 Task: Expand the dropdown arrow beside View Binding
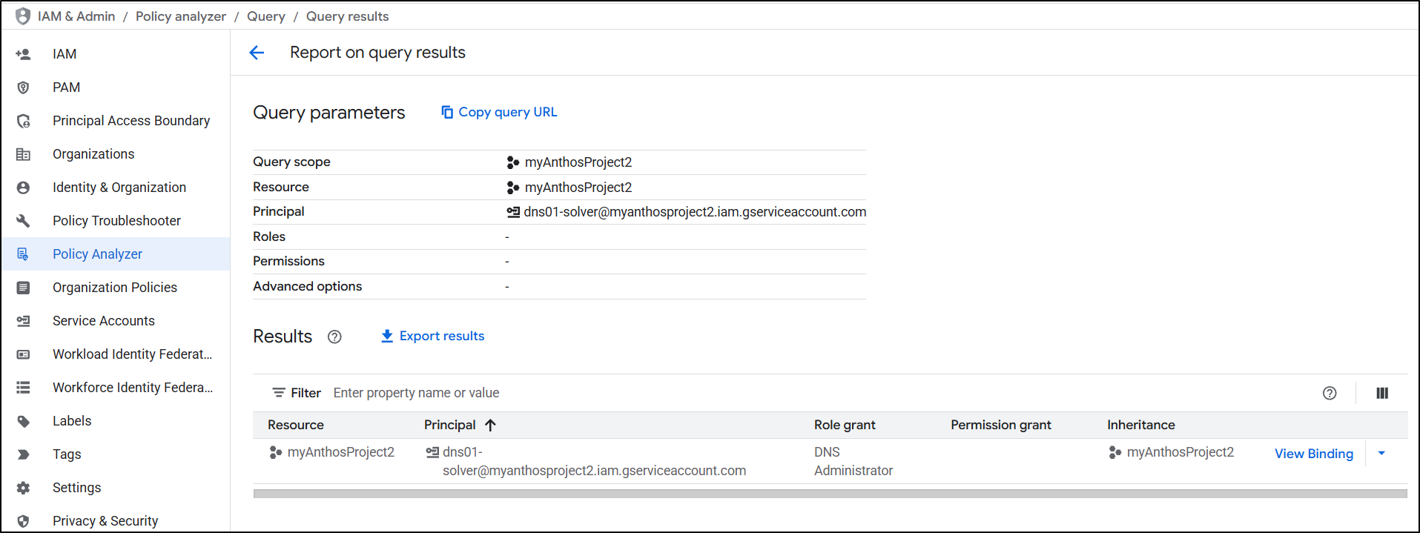click(1381, 454)
